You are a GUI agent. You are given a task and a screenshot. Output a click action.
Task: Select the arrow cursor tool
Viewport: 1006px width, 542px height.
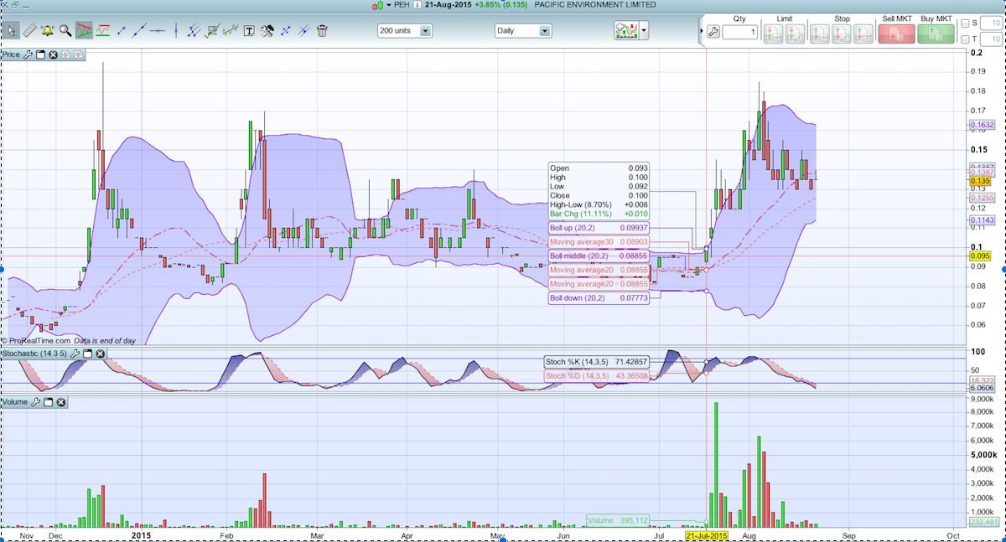click(11, 31)
